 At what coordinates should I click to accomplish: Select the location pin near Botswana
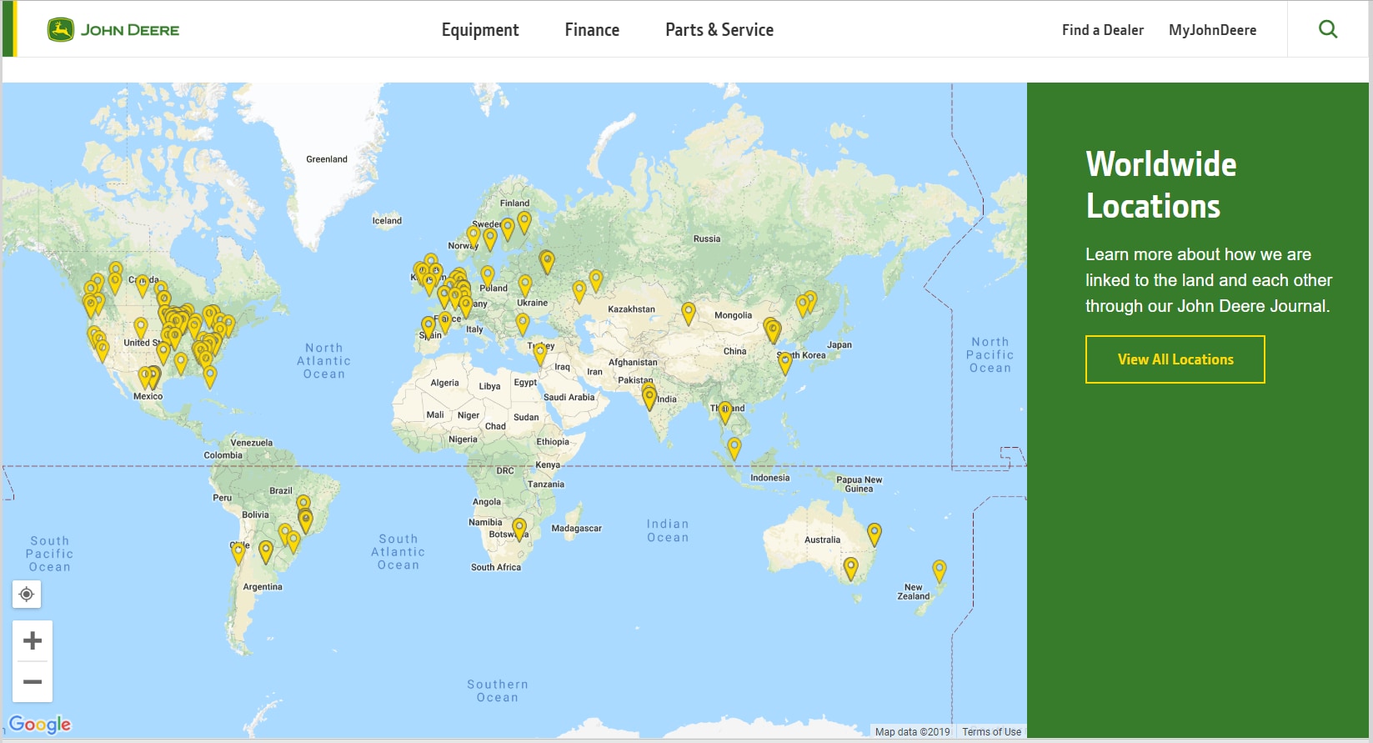(x=519, y=528)
